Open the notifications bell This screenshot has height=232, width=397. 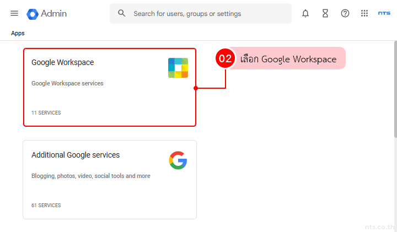coord(305,14)
